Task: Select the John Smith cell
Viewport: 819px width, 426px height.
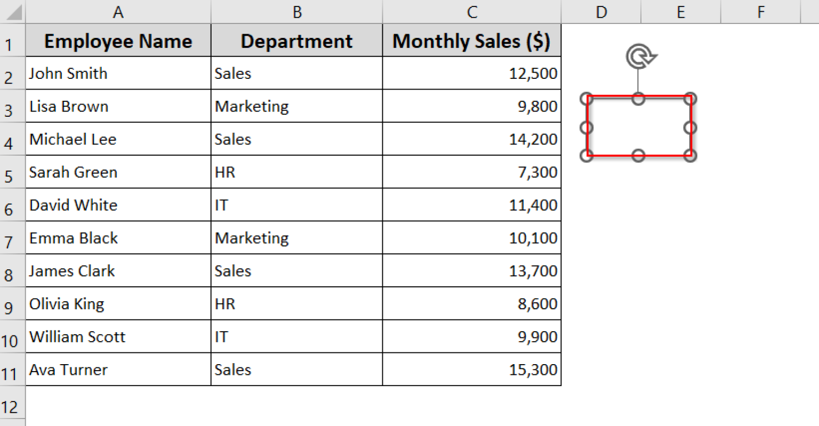Action: 118,74
